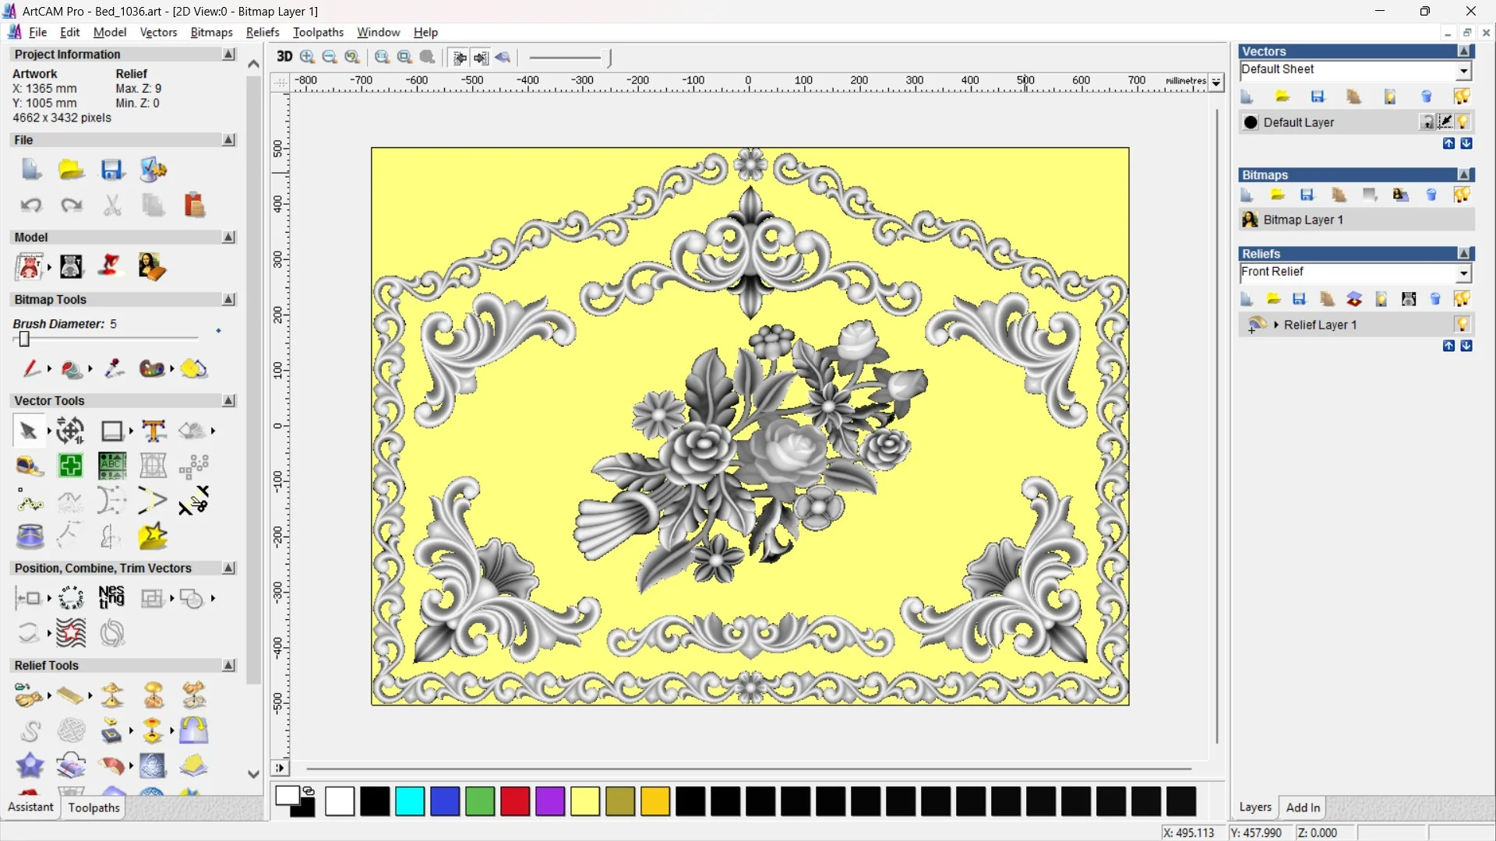Click the 3D view button

[284, 57]
